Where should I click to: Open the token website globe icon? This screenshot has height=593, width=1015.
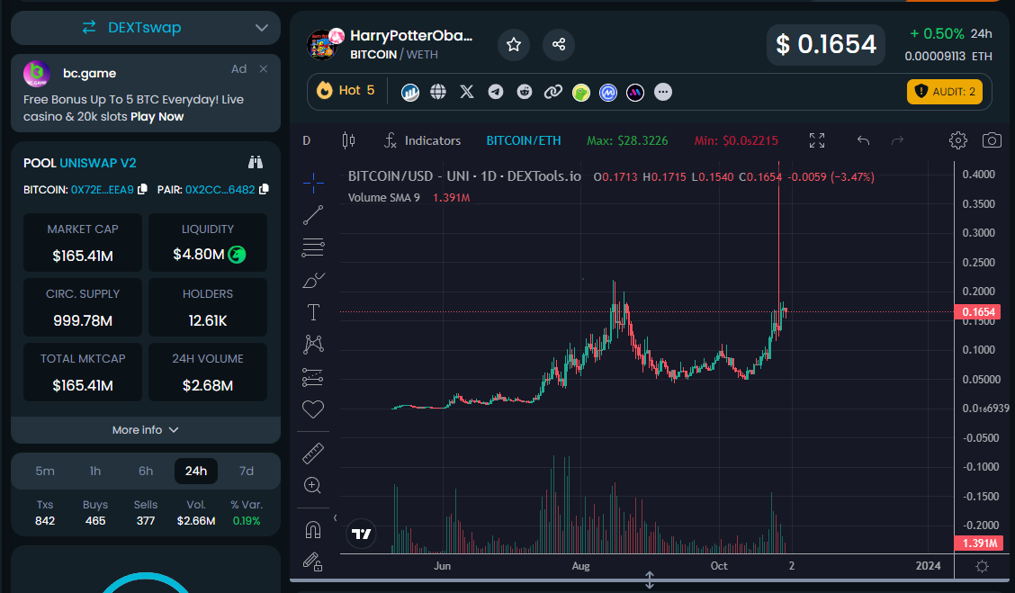click(x=438, y=92)
